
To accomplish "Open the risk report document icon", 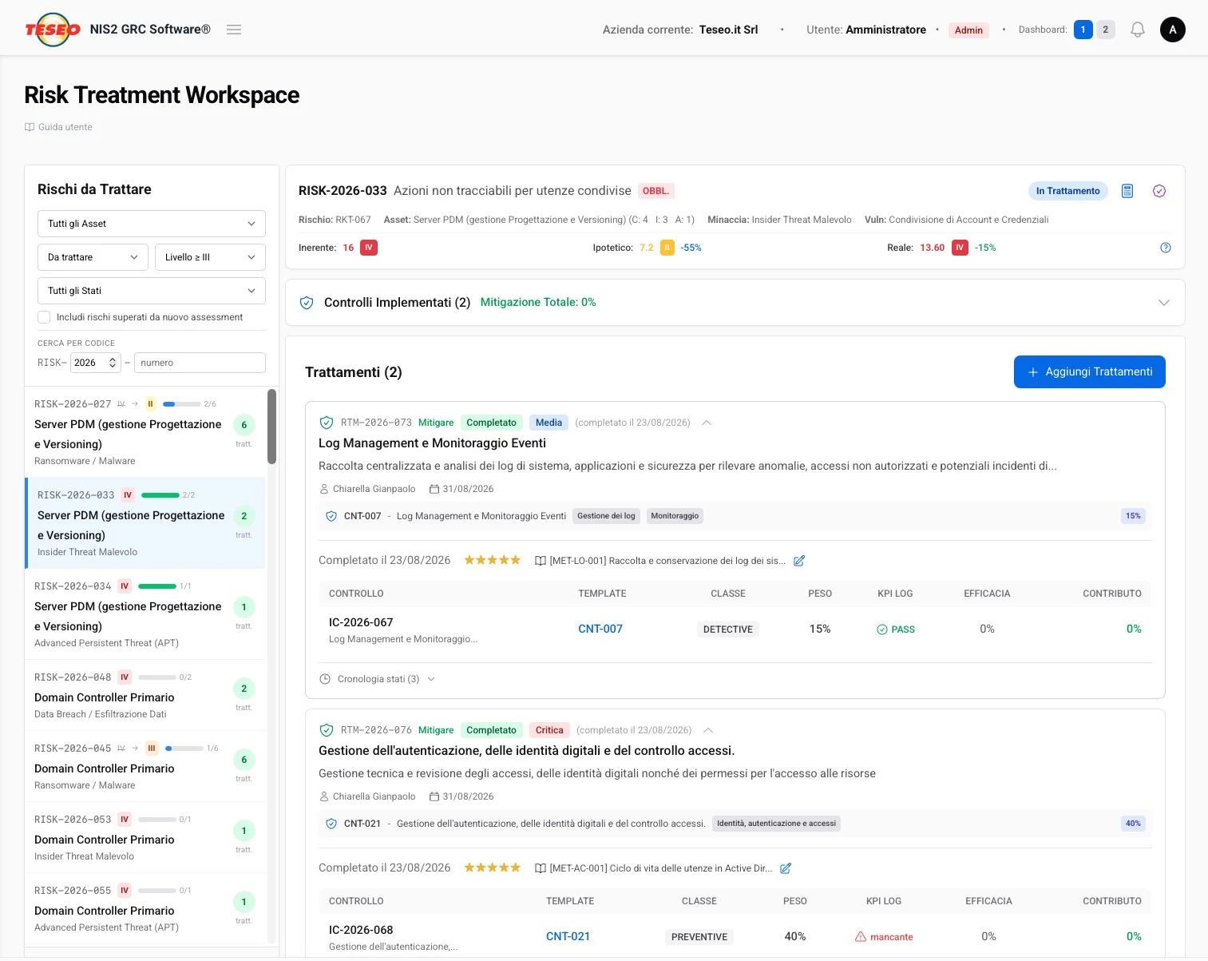I will (1127, 191).
